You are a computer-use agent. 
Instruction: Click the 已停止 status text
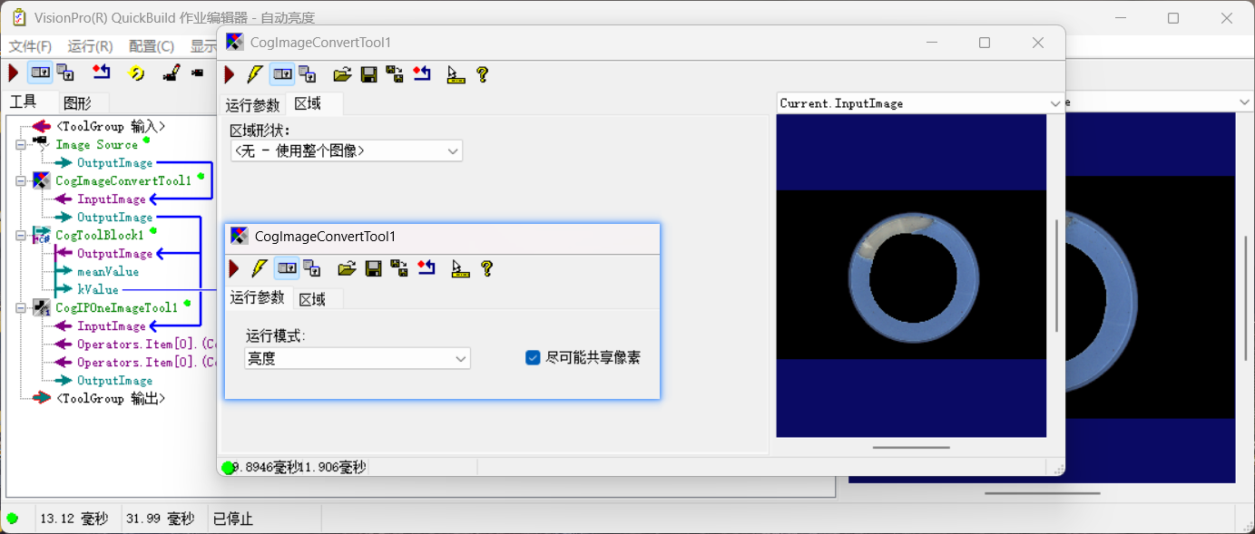pos(232,519)
